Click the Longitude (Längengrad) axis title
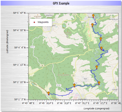This screenshot has height=112, width=122. coord(97,109)
